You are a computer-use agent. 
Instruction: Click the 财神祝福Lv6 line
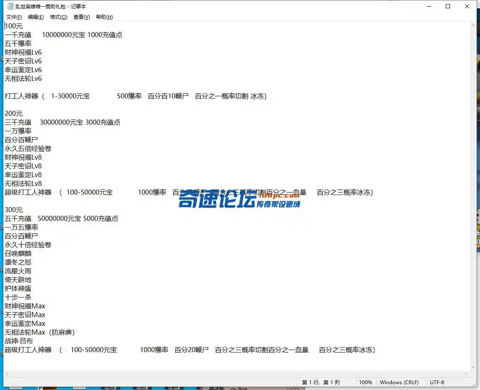click(x=23, y=52)
